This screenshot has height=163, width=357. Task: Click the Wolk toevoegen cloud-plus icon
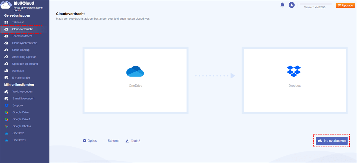point(7,91)
